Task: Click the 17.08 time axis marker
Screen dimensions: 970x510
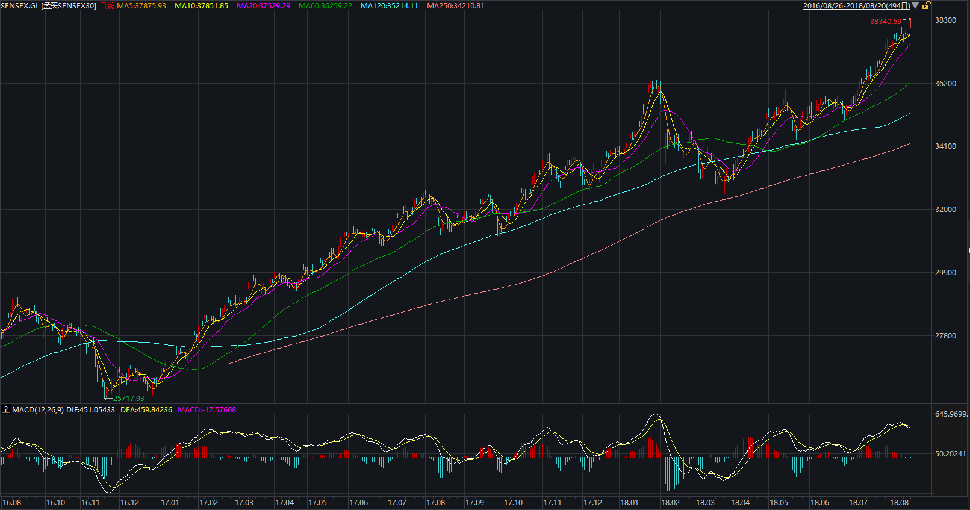Action: point(436,503)
